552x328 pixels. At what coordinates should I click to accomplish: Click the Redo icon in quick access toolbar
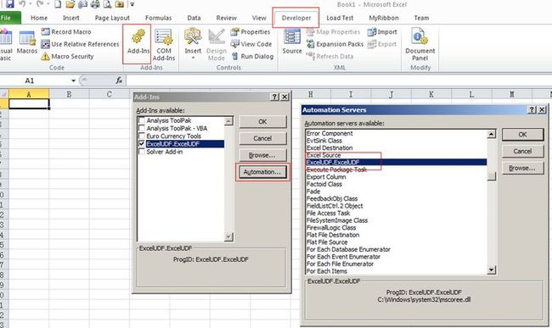[x=40, y=4]
